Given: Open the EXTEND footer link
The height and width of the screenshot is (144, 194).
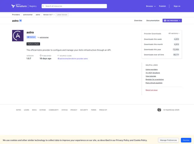Looking at the screenshot, I should click(x=43, y=110).
